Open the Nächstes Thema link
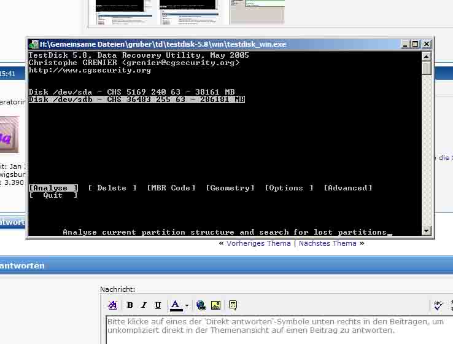The width and height of the screenshot is (453, 344). 327,243
